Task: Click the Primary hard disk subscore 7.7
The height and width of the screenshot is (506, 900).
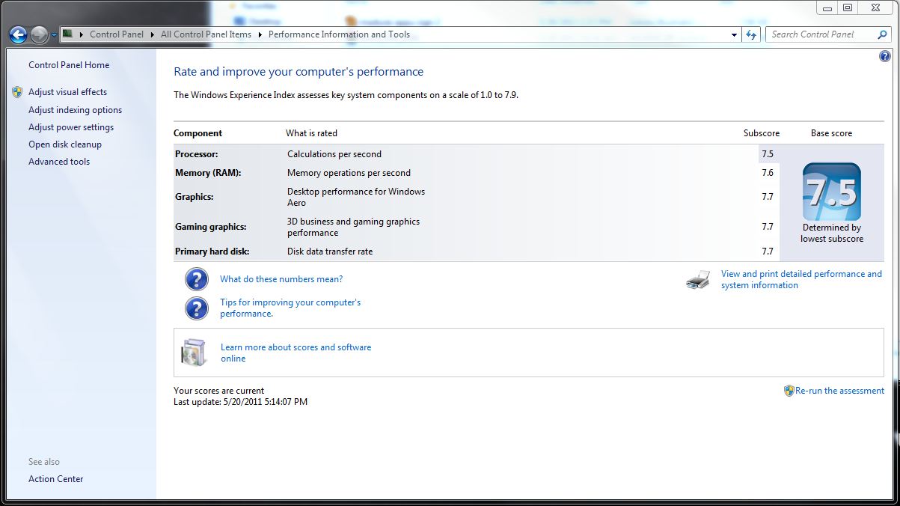Action: 768,252
